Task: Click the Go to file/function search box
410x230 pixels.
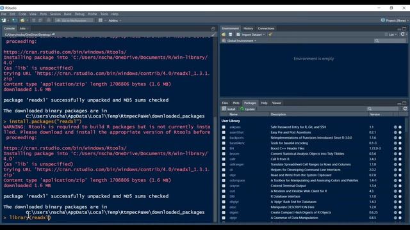Action: coord(74,20)
